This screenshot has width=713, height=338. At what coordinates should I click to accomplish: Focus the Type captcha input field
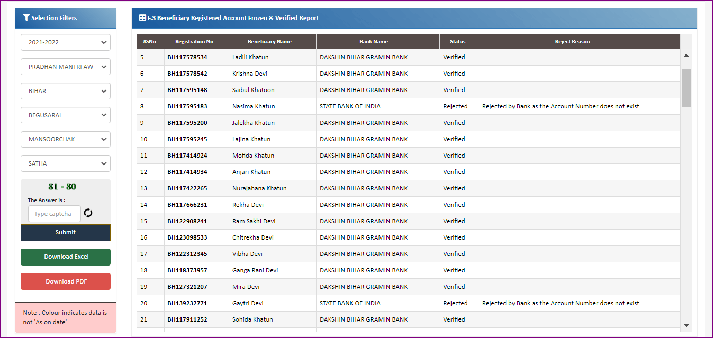[54, 214]
